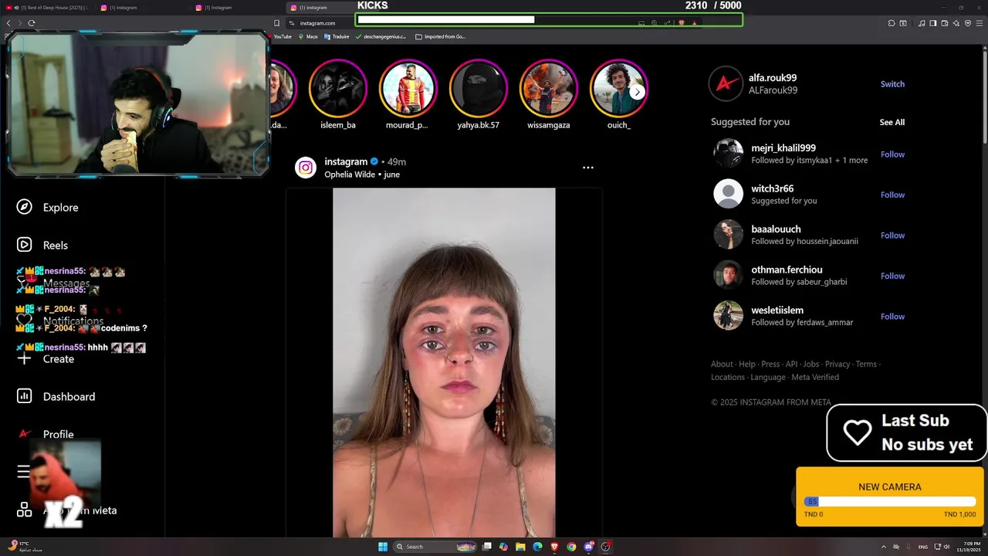The image size is (988, 556).
Task: Open the Traduire bookmark
Action: pyautogui.click(x=337, y=36)
